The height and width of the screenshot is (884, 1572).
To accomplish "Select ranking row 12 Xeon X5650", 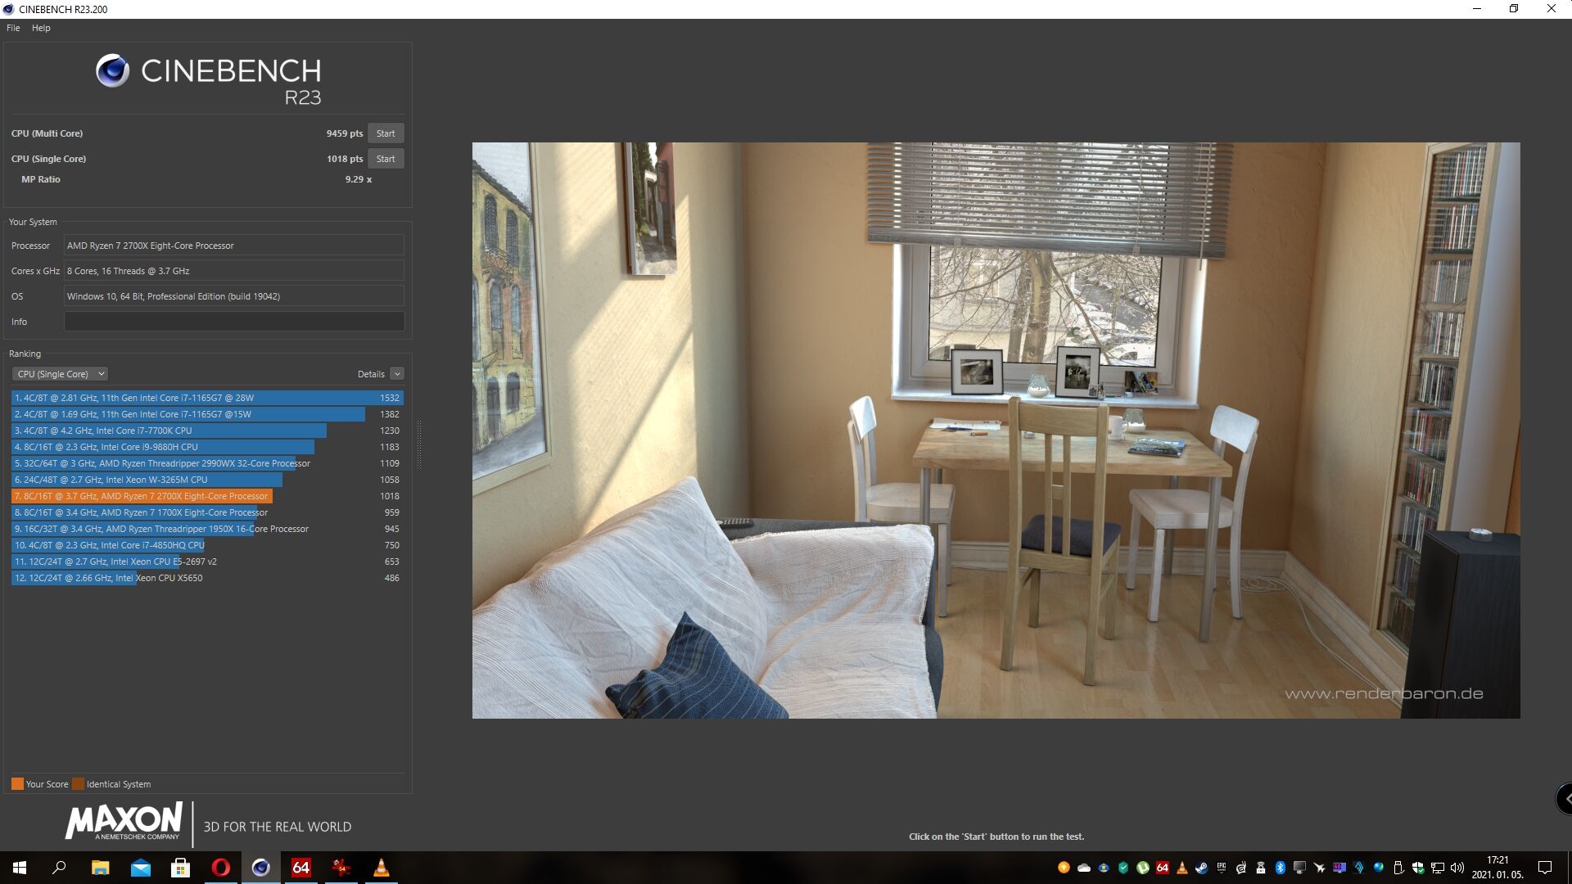I will click(207, 578).
